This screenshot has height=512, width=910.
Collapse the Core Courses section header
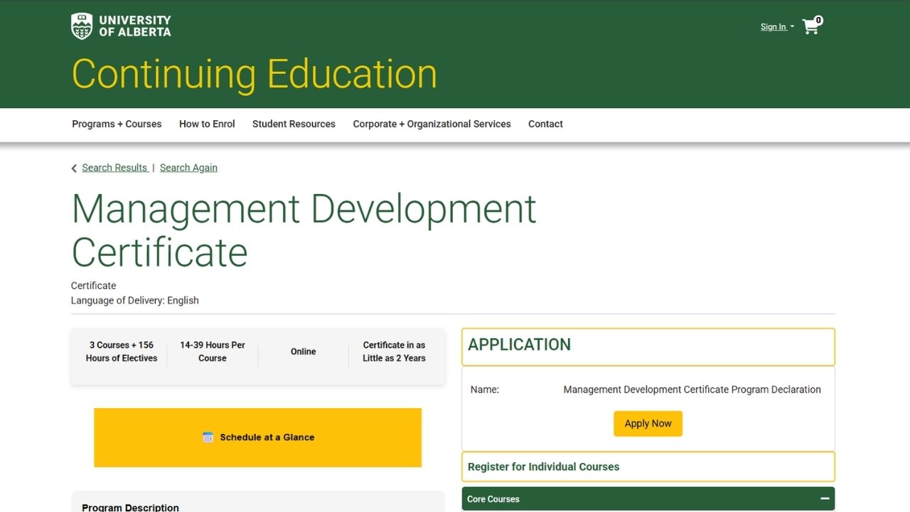648,498
